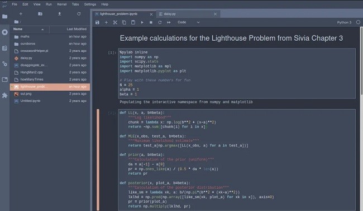Open the Edit menu
Screen dimensions: 363x211
coord(25,4)
